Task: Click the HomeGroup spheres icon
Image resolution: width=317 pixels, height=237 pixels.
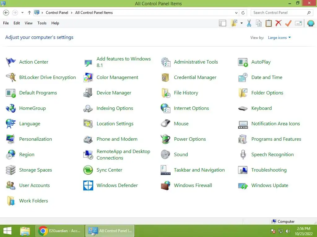Action: [x=11, y=108]
